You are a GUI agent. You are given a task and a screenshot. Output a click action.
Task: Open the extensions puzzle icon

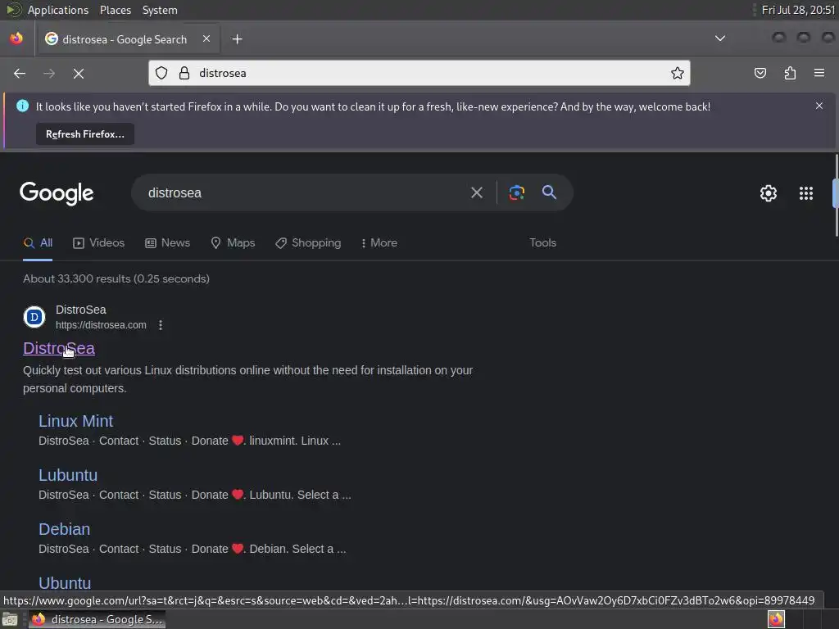pyautogui.click(x=790, y=73)
